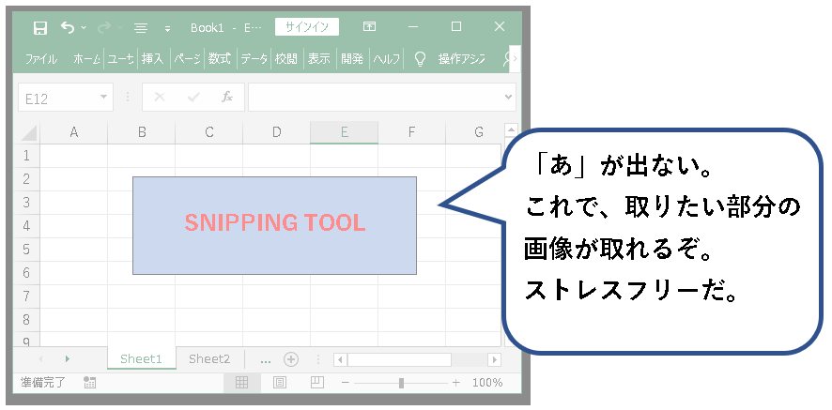Click zoom out minus button
The height and width of the screenshot is (410, 832).
point(346,383)
